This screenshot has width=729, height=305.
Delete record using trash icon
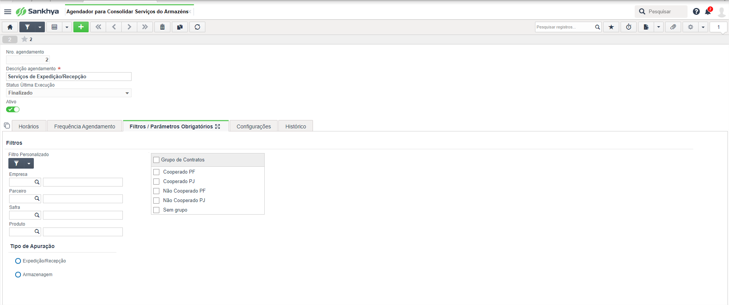coord(162,27)
